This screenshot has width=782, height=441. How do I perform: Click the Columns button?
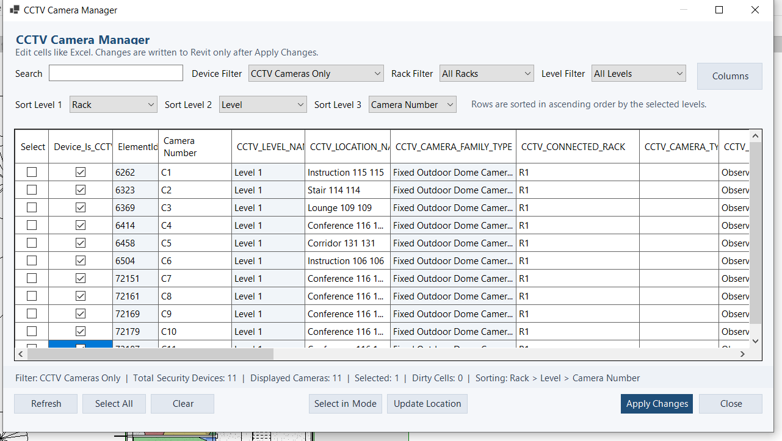tap(730, 76)
